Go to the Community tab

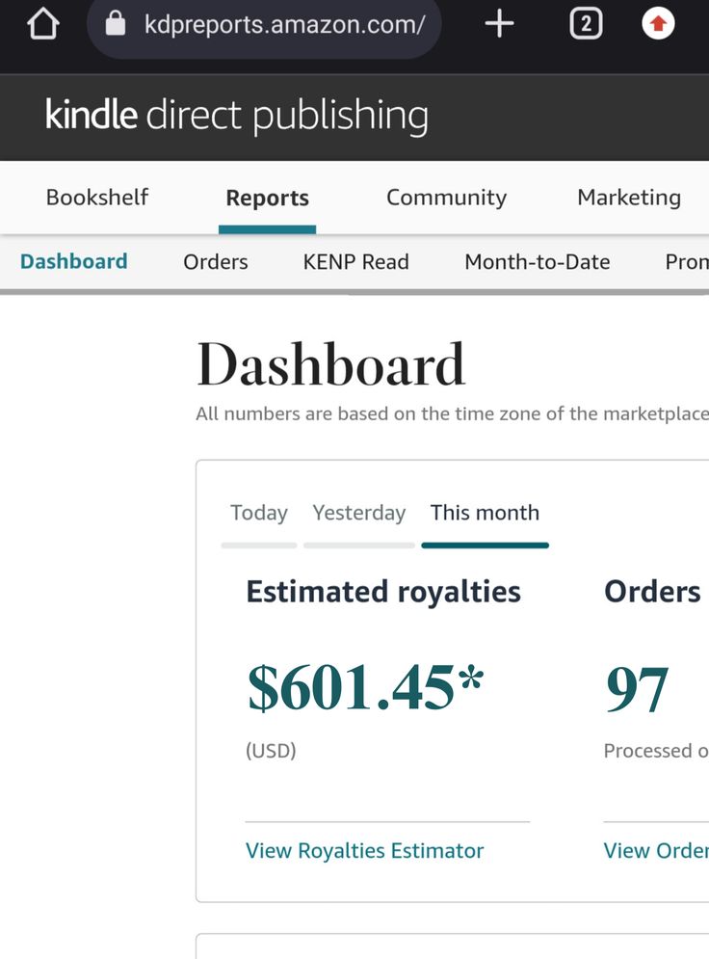(446, 198)
